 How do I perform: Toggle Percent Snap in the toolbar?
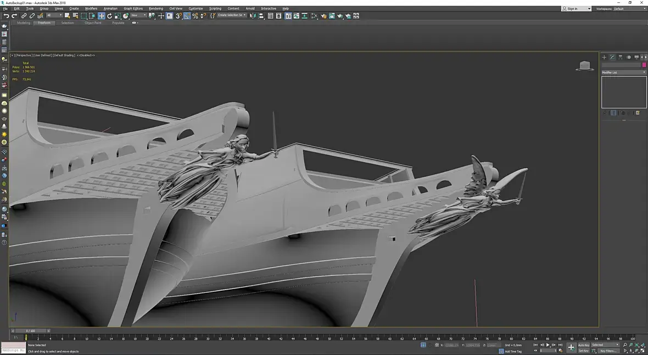(195, 16)
